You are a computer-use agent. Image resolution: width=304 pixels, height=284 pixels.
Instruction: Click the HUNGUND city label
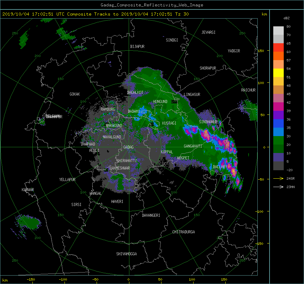[160, 102]
